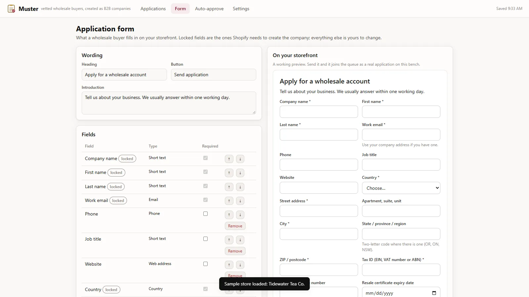The height and width of the screenshot is (297, 529).
Task: Click the 'Sample store loaded' toast message
Action: coord(264,284)
